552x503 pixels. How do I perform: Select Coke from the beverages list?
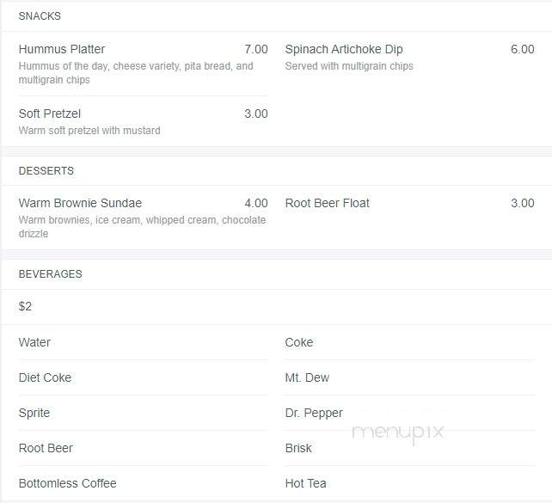pyautogui.click(x=299, y=342)
